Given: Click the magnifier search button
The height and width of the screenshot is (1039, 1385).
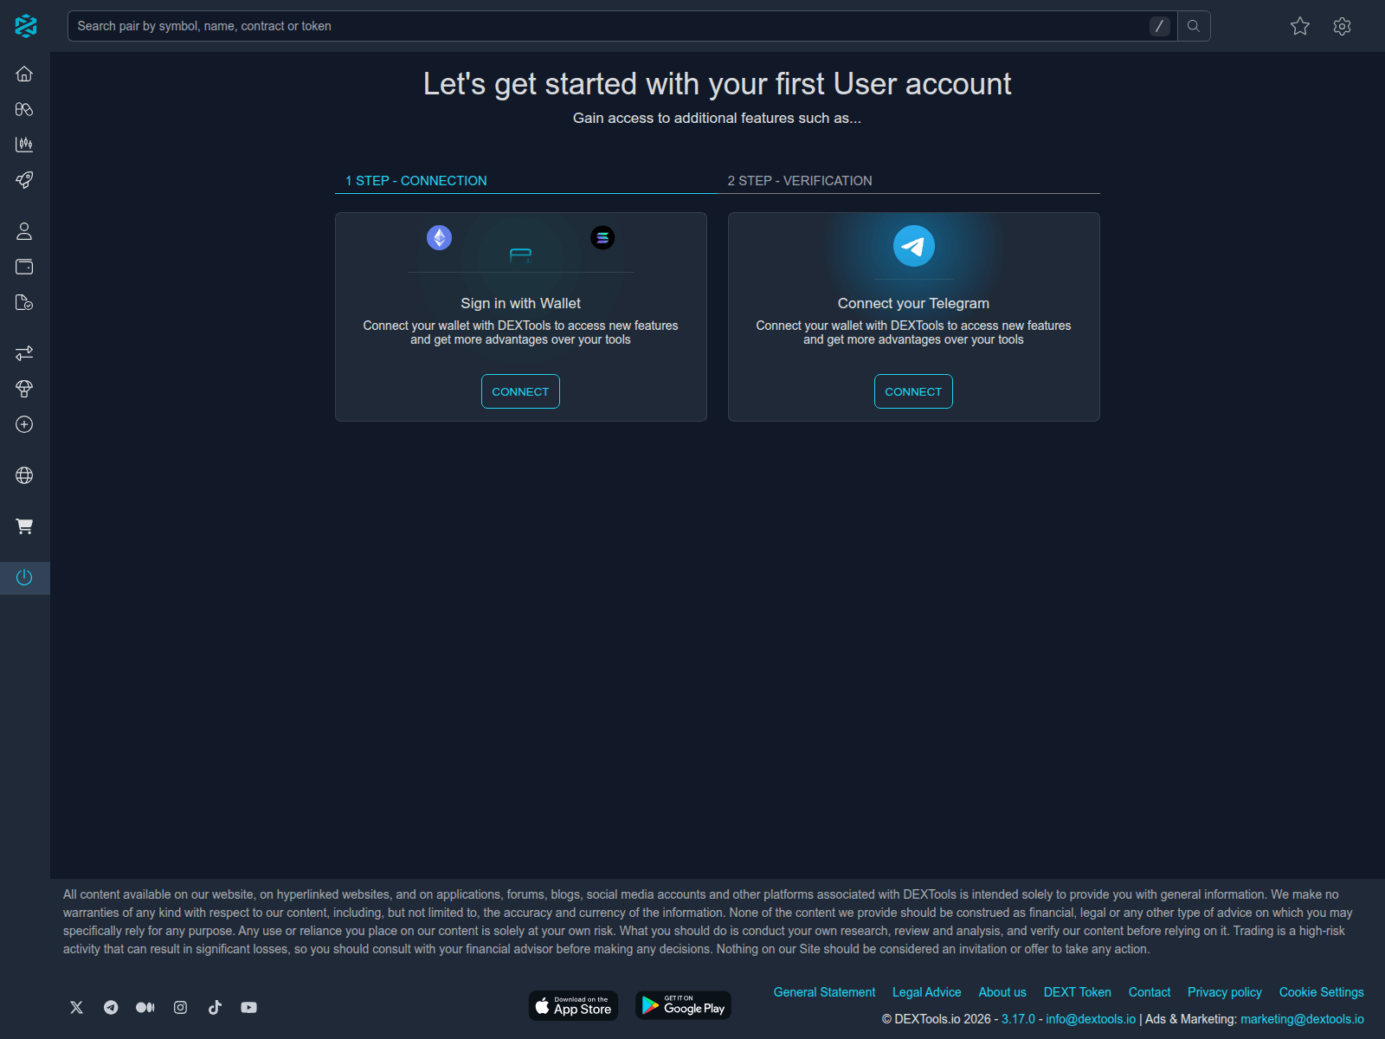Looking at the screenshot, I should 1194,26.
